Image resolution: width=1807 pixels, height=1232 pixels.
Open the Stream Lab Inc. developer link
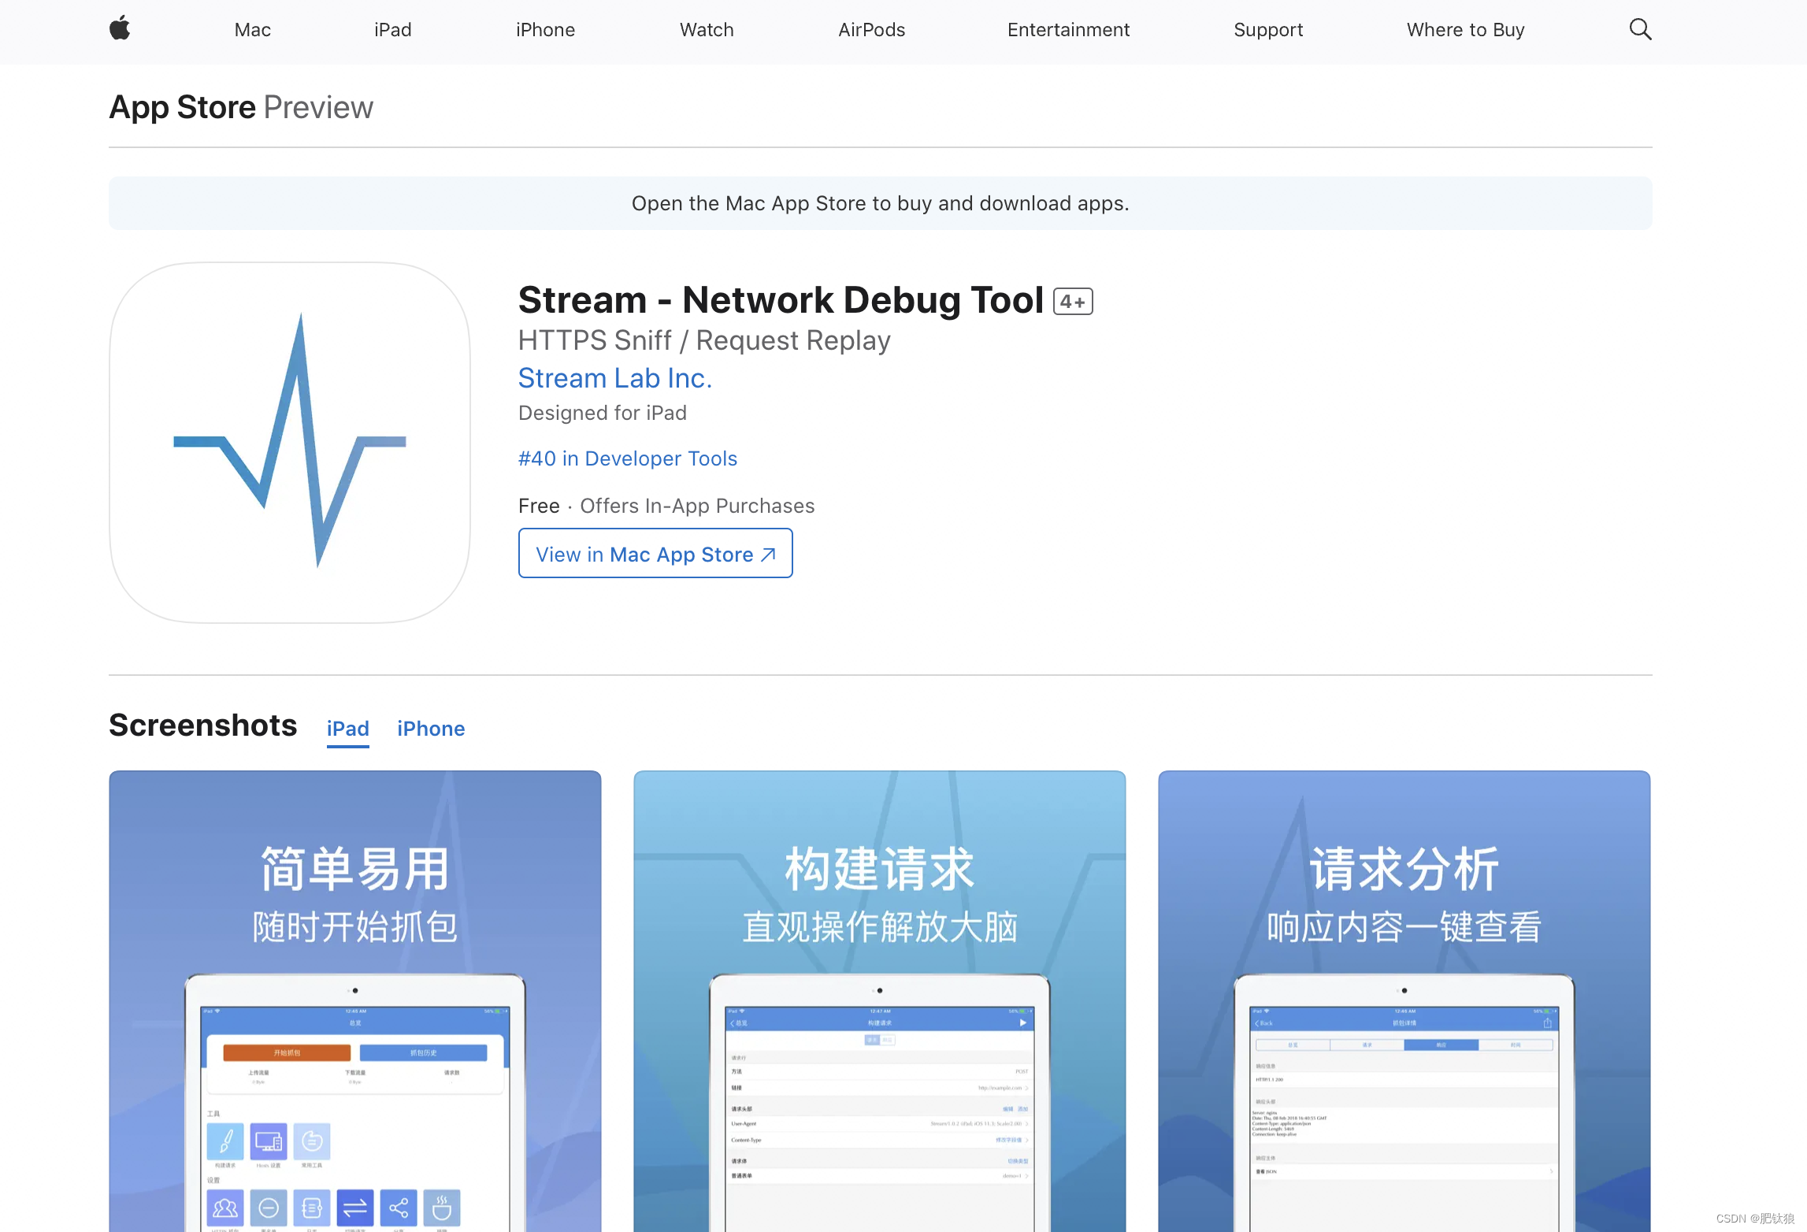pos(615,378)
